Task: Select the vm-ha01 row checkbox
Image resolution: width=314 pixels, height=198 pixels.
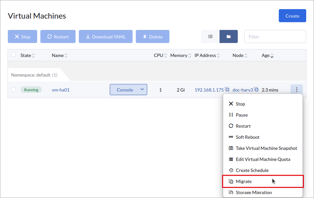Action: click(x=13, y=90)
